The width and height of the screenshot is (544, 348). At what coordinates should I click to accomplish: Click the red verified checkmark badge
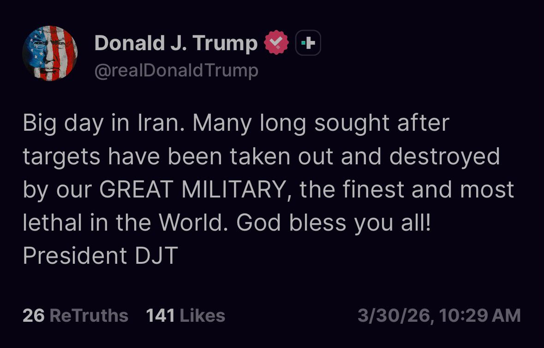276,43
